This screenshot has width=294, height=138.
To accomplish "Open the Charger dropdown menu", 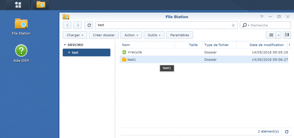I will [75, 35].
